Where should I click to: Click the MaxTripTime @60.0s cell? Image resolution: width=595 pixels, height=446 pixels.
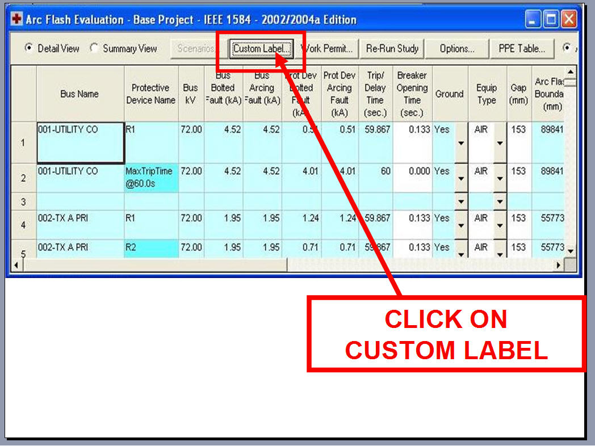[151, 178]
